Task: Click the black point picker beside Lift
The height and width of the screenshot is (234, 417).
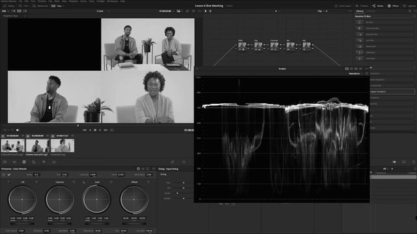Action: tap(8, 182)
